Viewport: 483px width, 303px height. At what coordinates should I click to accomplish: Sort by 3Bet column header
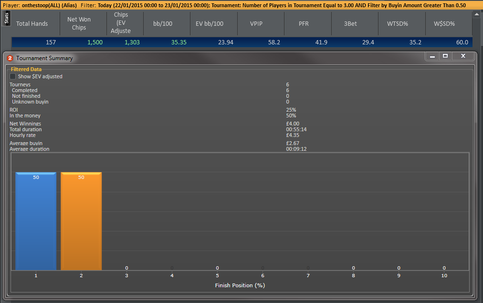tap(350, 24)
